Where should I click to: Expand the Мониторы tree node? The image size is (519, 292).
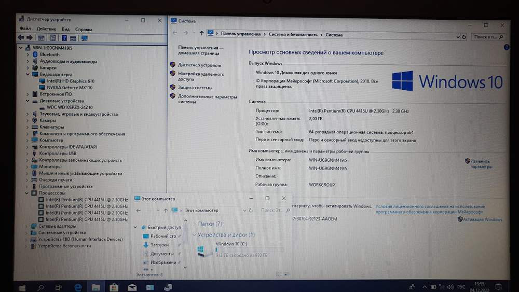27,166
